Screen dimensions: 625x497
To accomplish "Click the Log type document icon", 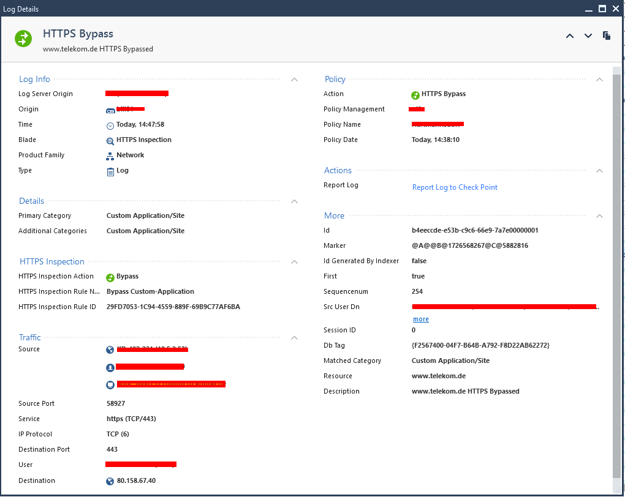I will [109, 170].
